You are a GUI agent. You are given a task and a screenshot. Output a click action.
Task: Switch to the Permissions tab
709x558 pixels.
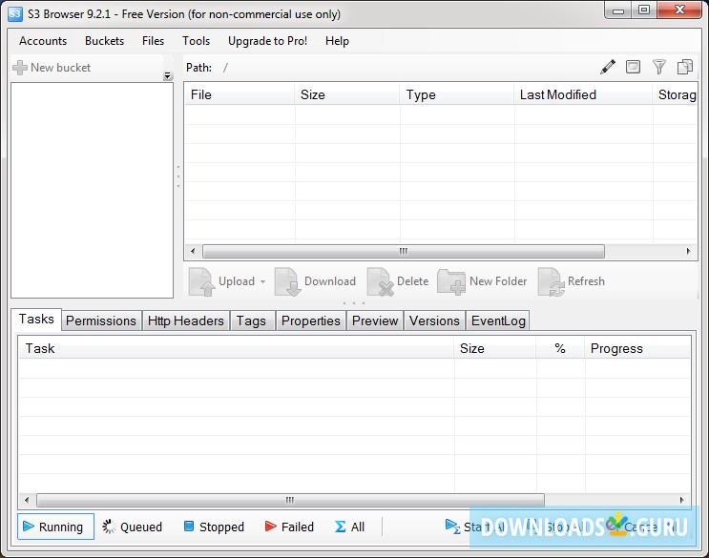(x=101, y=320)
